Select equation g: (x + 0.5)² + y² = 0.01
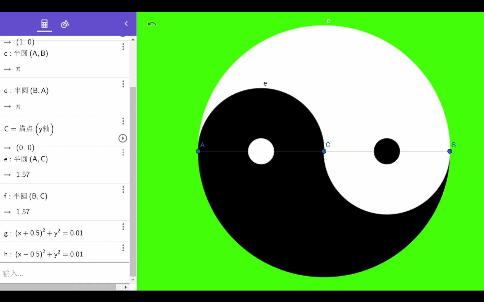 pyautogui.click(x=43, y=233)
